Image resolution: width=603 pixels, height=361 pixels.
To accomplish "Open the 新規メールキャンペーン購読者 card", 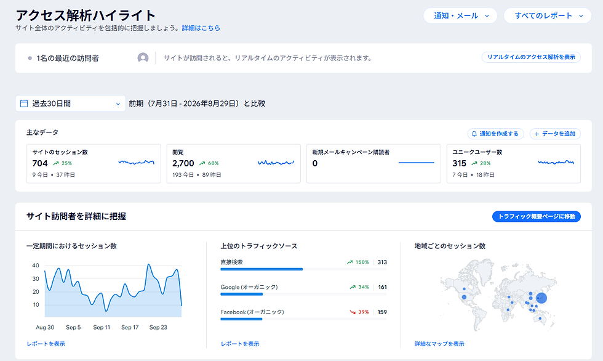I will (x=373, y=164).
